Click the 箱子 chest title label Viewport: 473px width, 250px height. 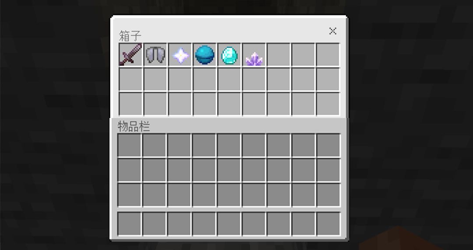130,36
